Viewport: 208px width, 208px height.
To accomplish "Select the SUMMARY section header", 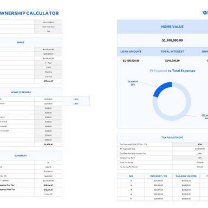I will [x=21, y=155].
